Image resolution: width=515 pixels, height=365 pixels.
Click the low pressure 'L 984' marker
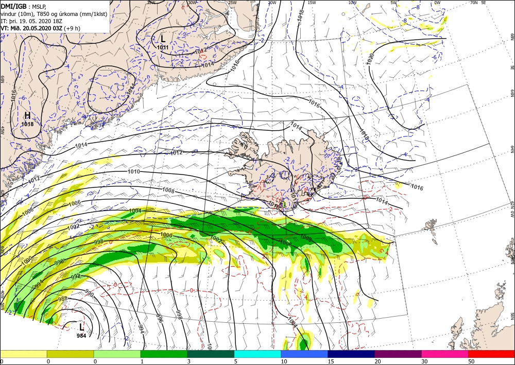(x=81, y=330)
